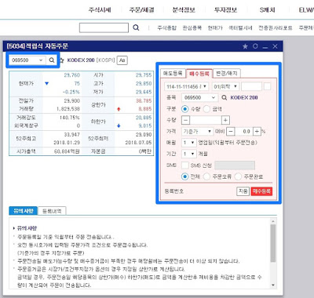314x298 pixels.
Task: Click the circular refresh icon in the title bar
Action: click(255, 46)
